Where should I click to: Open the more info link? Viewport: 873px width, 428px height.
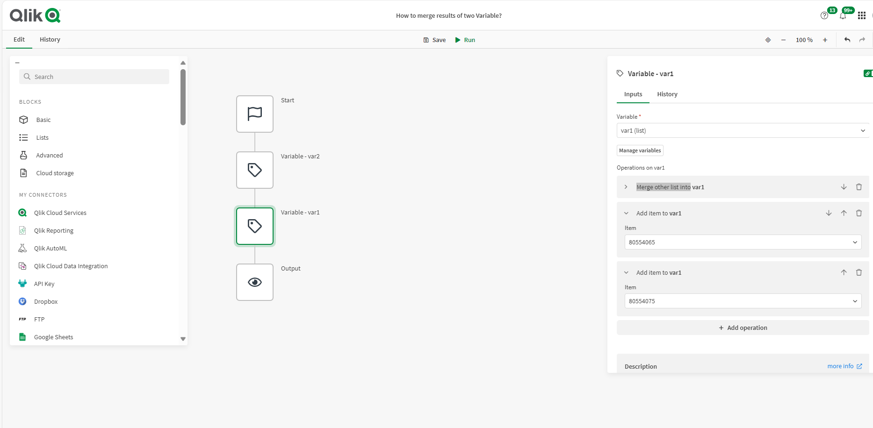[x=844, y=366]
